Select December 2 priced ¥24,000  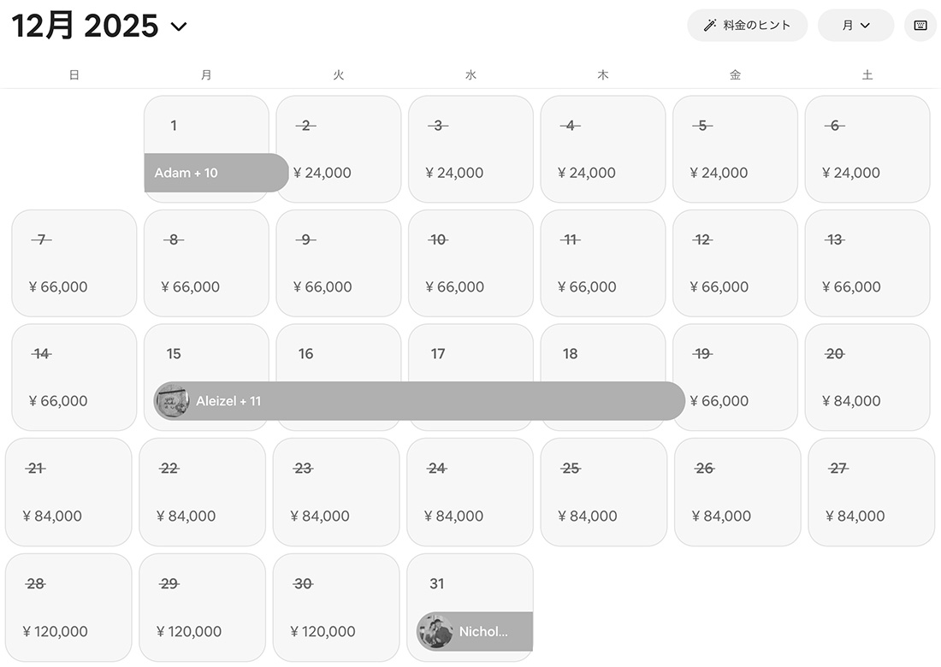tap(339, 149)
